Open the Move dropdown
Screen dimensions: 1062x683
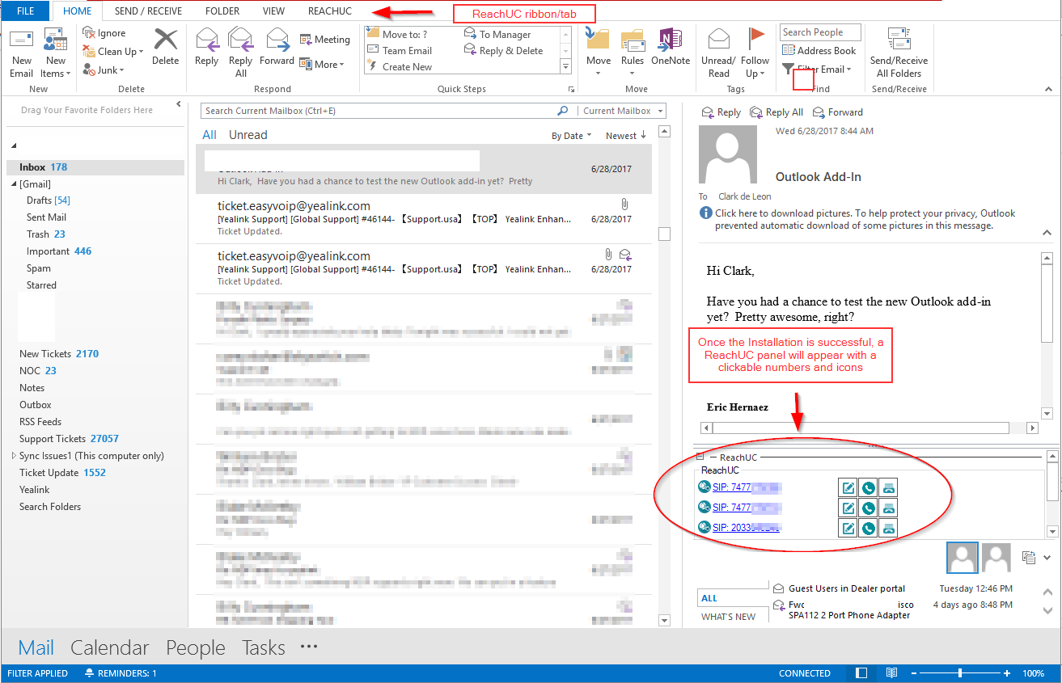599,53
